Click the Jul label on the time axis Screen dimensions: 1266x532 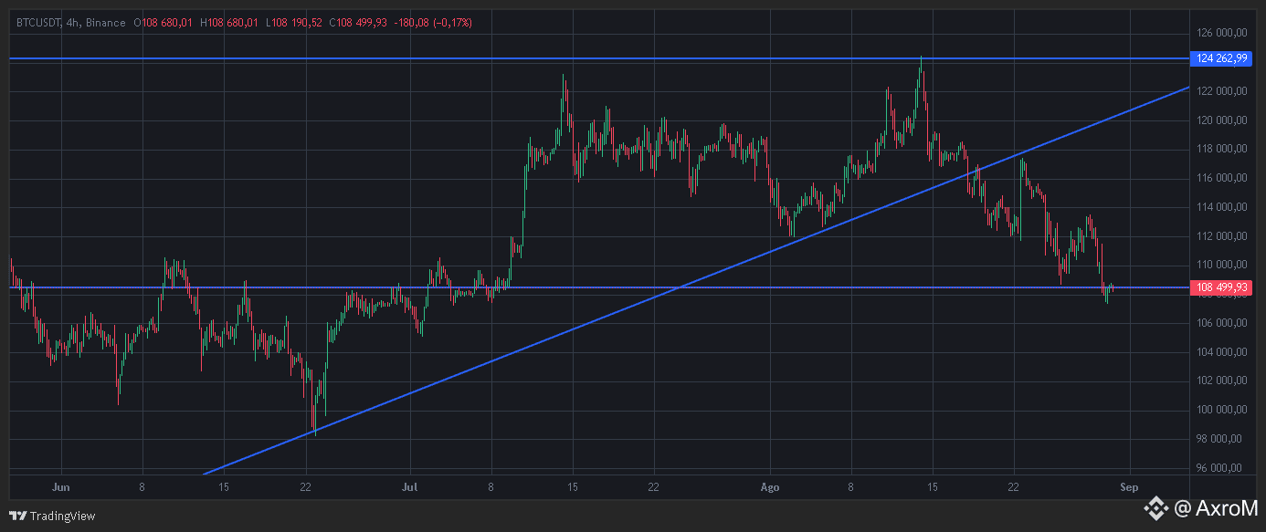tap(411, 487)
